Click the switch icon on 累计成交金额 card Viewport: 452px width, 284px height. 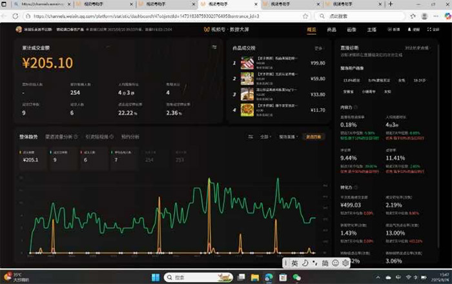click(214, 47)
